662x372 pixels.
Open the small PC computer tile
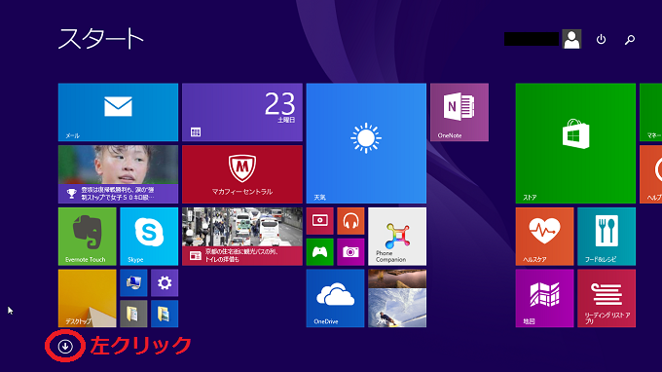133,283
